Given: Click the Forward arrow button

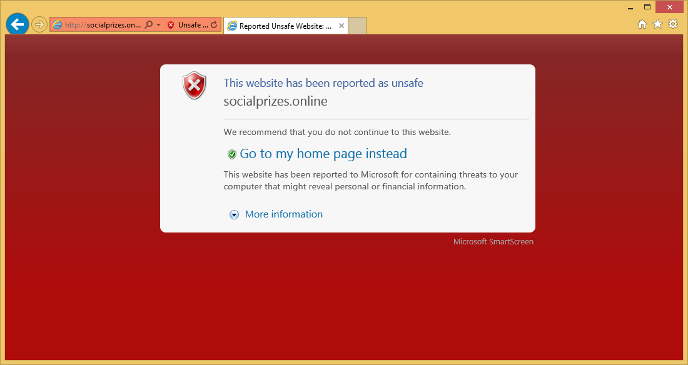Looking at the screenshot, I should [39, 24].
